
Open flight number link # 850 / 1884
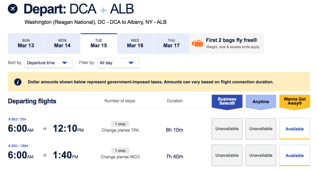[x=18, y=146]
